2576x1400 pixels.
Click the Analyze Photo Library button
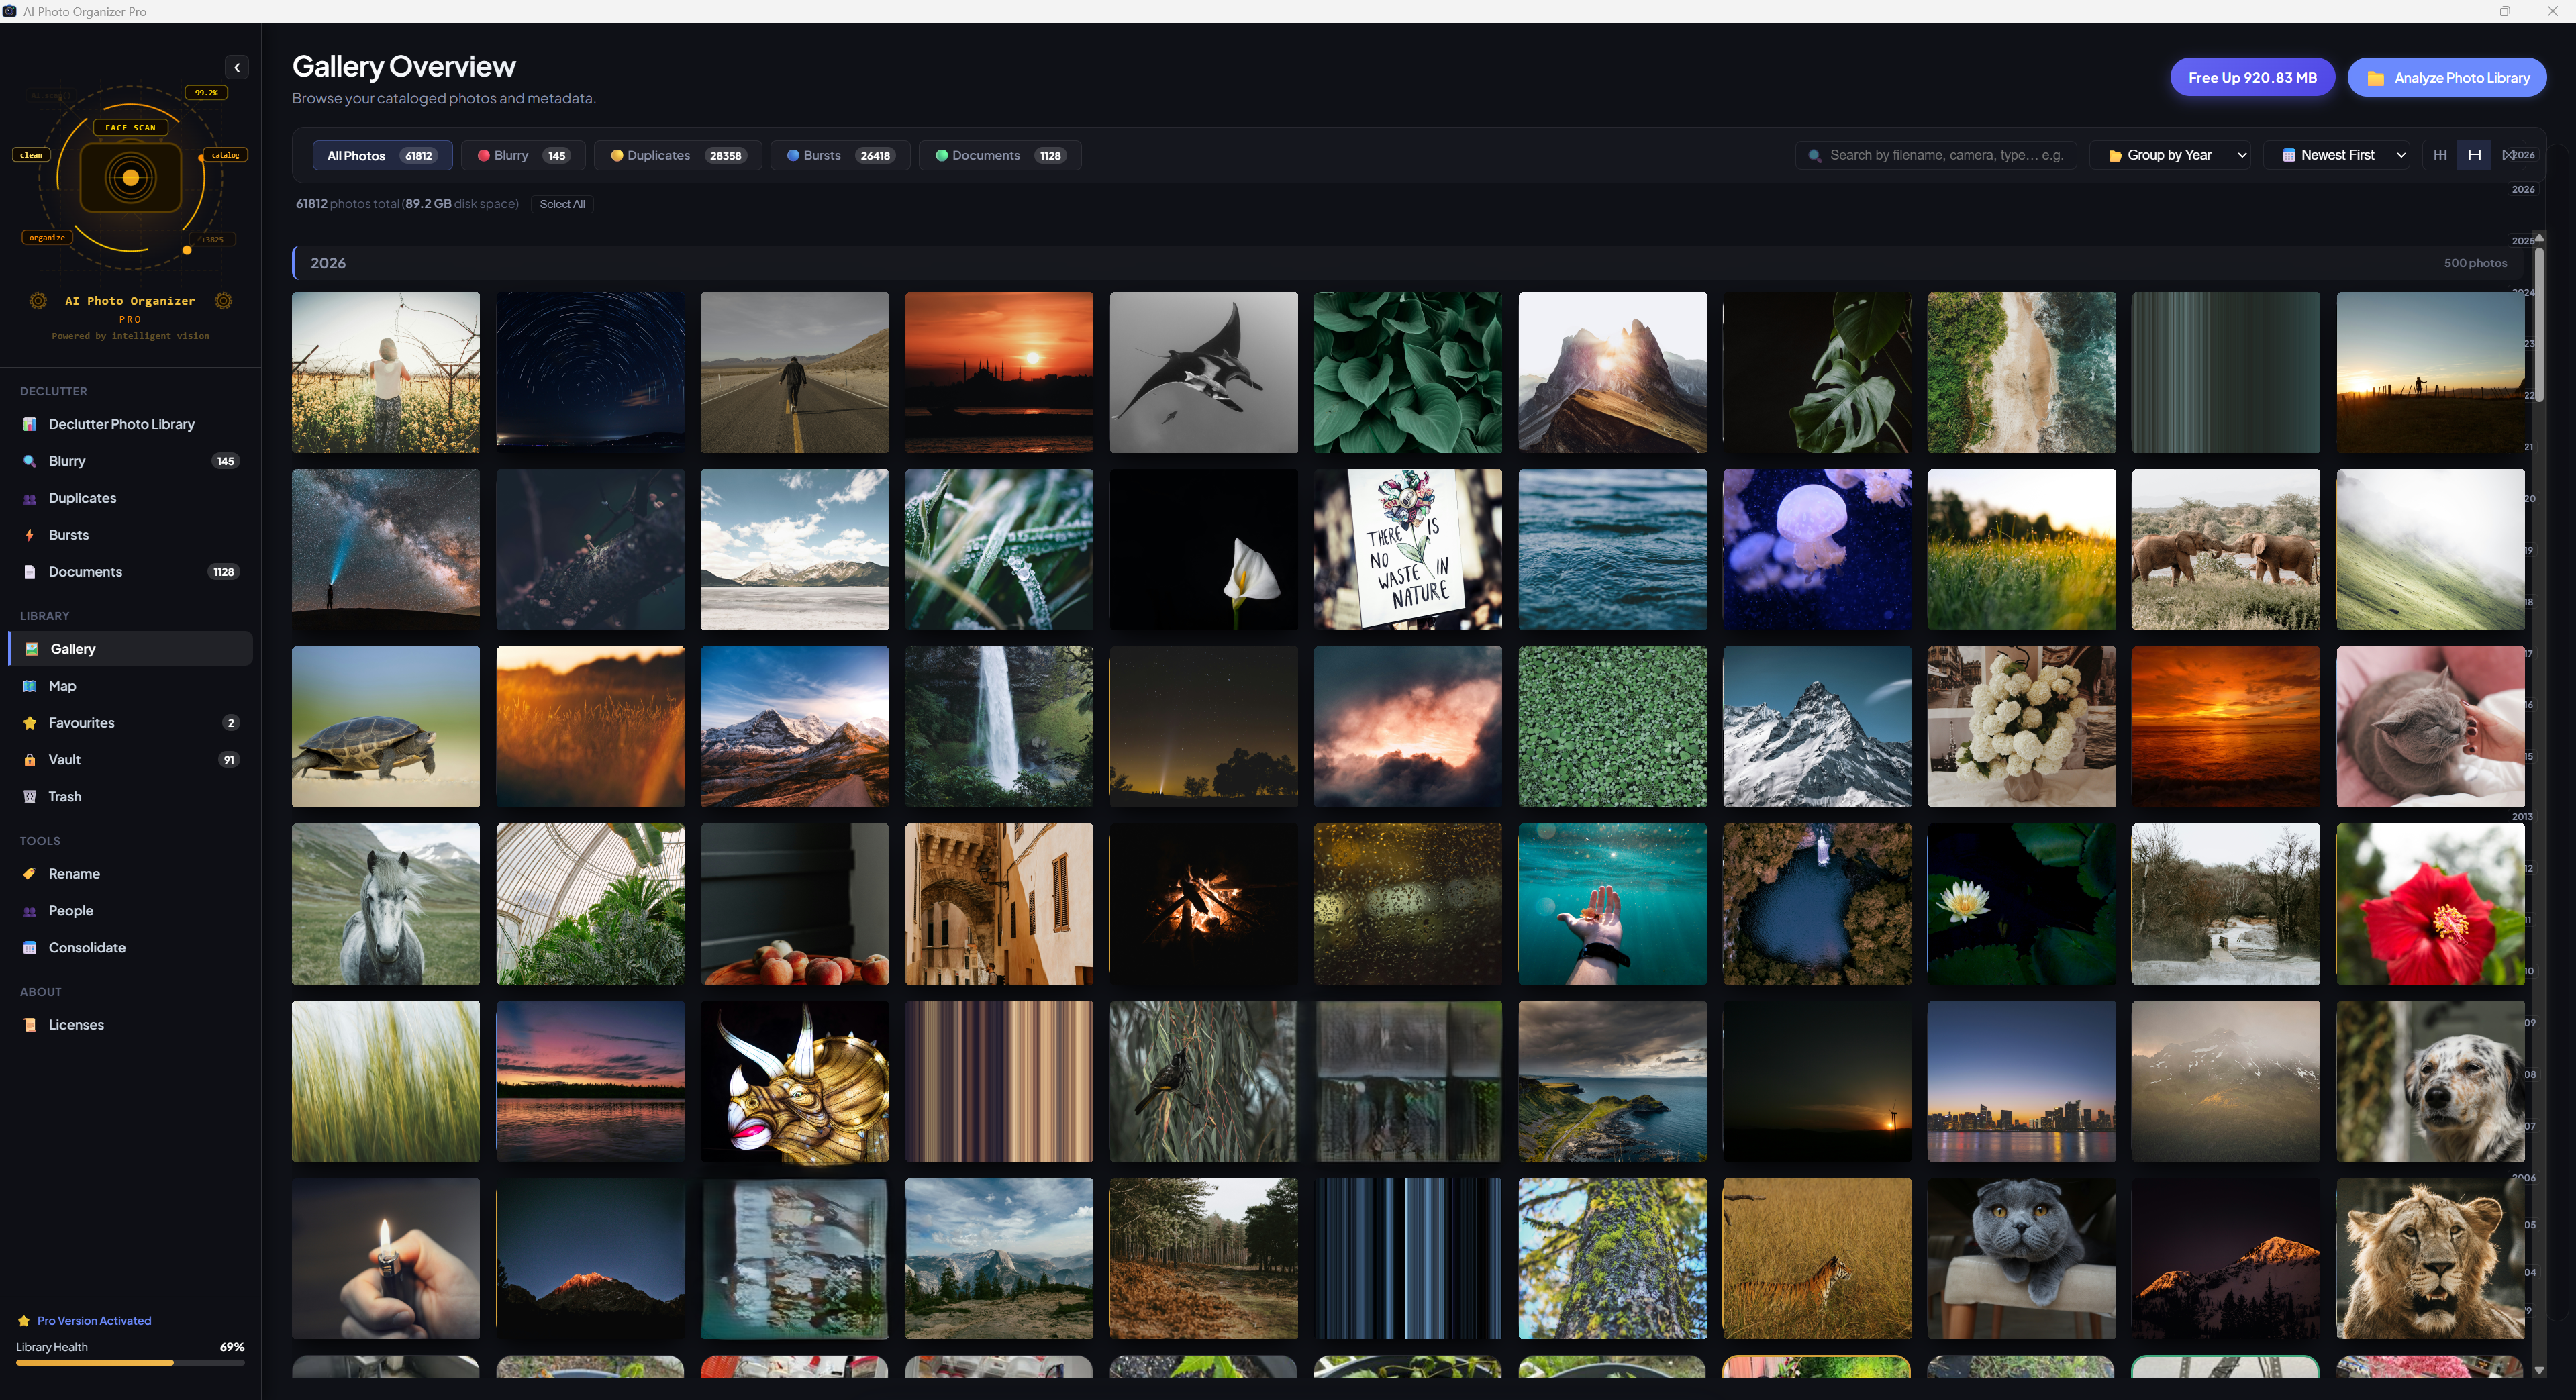[x=2447, y=77]
